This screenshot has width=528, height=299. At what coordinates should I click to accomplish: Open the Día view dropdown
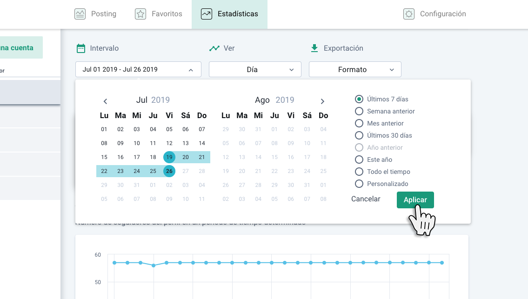click(x=255, y=70)
